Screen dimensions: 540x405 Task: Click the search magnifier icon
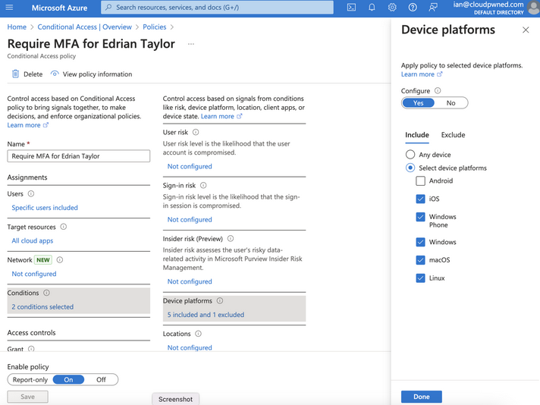[x=108, y=8]
